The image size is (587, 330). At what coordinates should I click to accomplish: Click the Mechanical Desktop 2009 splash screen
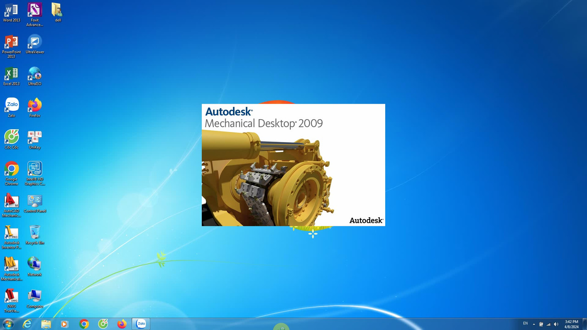[x=293, y=165]
